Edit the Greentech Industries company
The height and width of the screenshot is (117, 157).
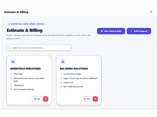[x=37, y=99]
